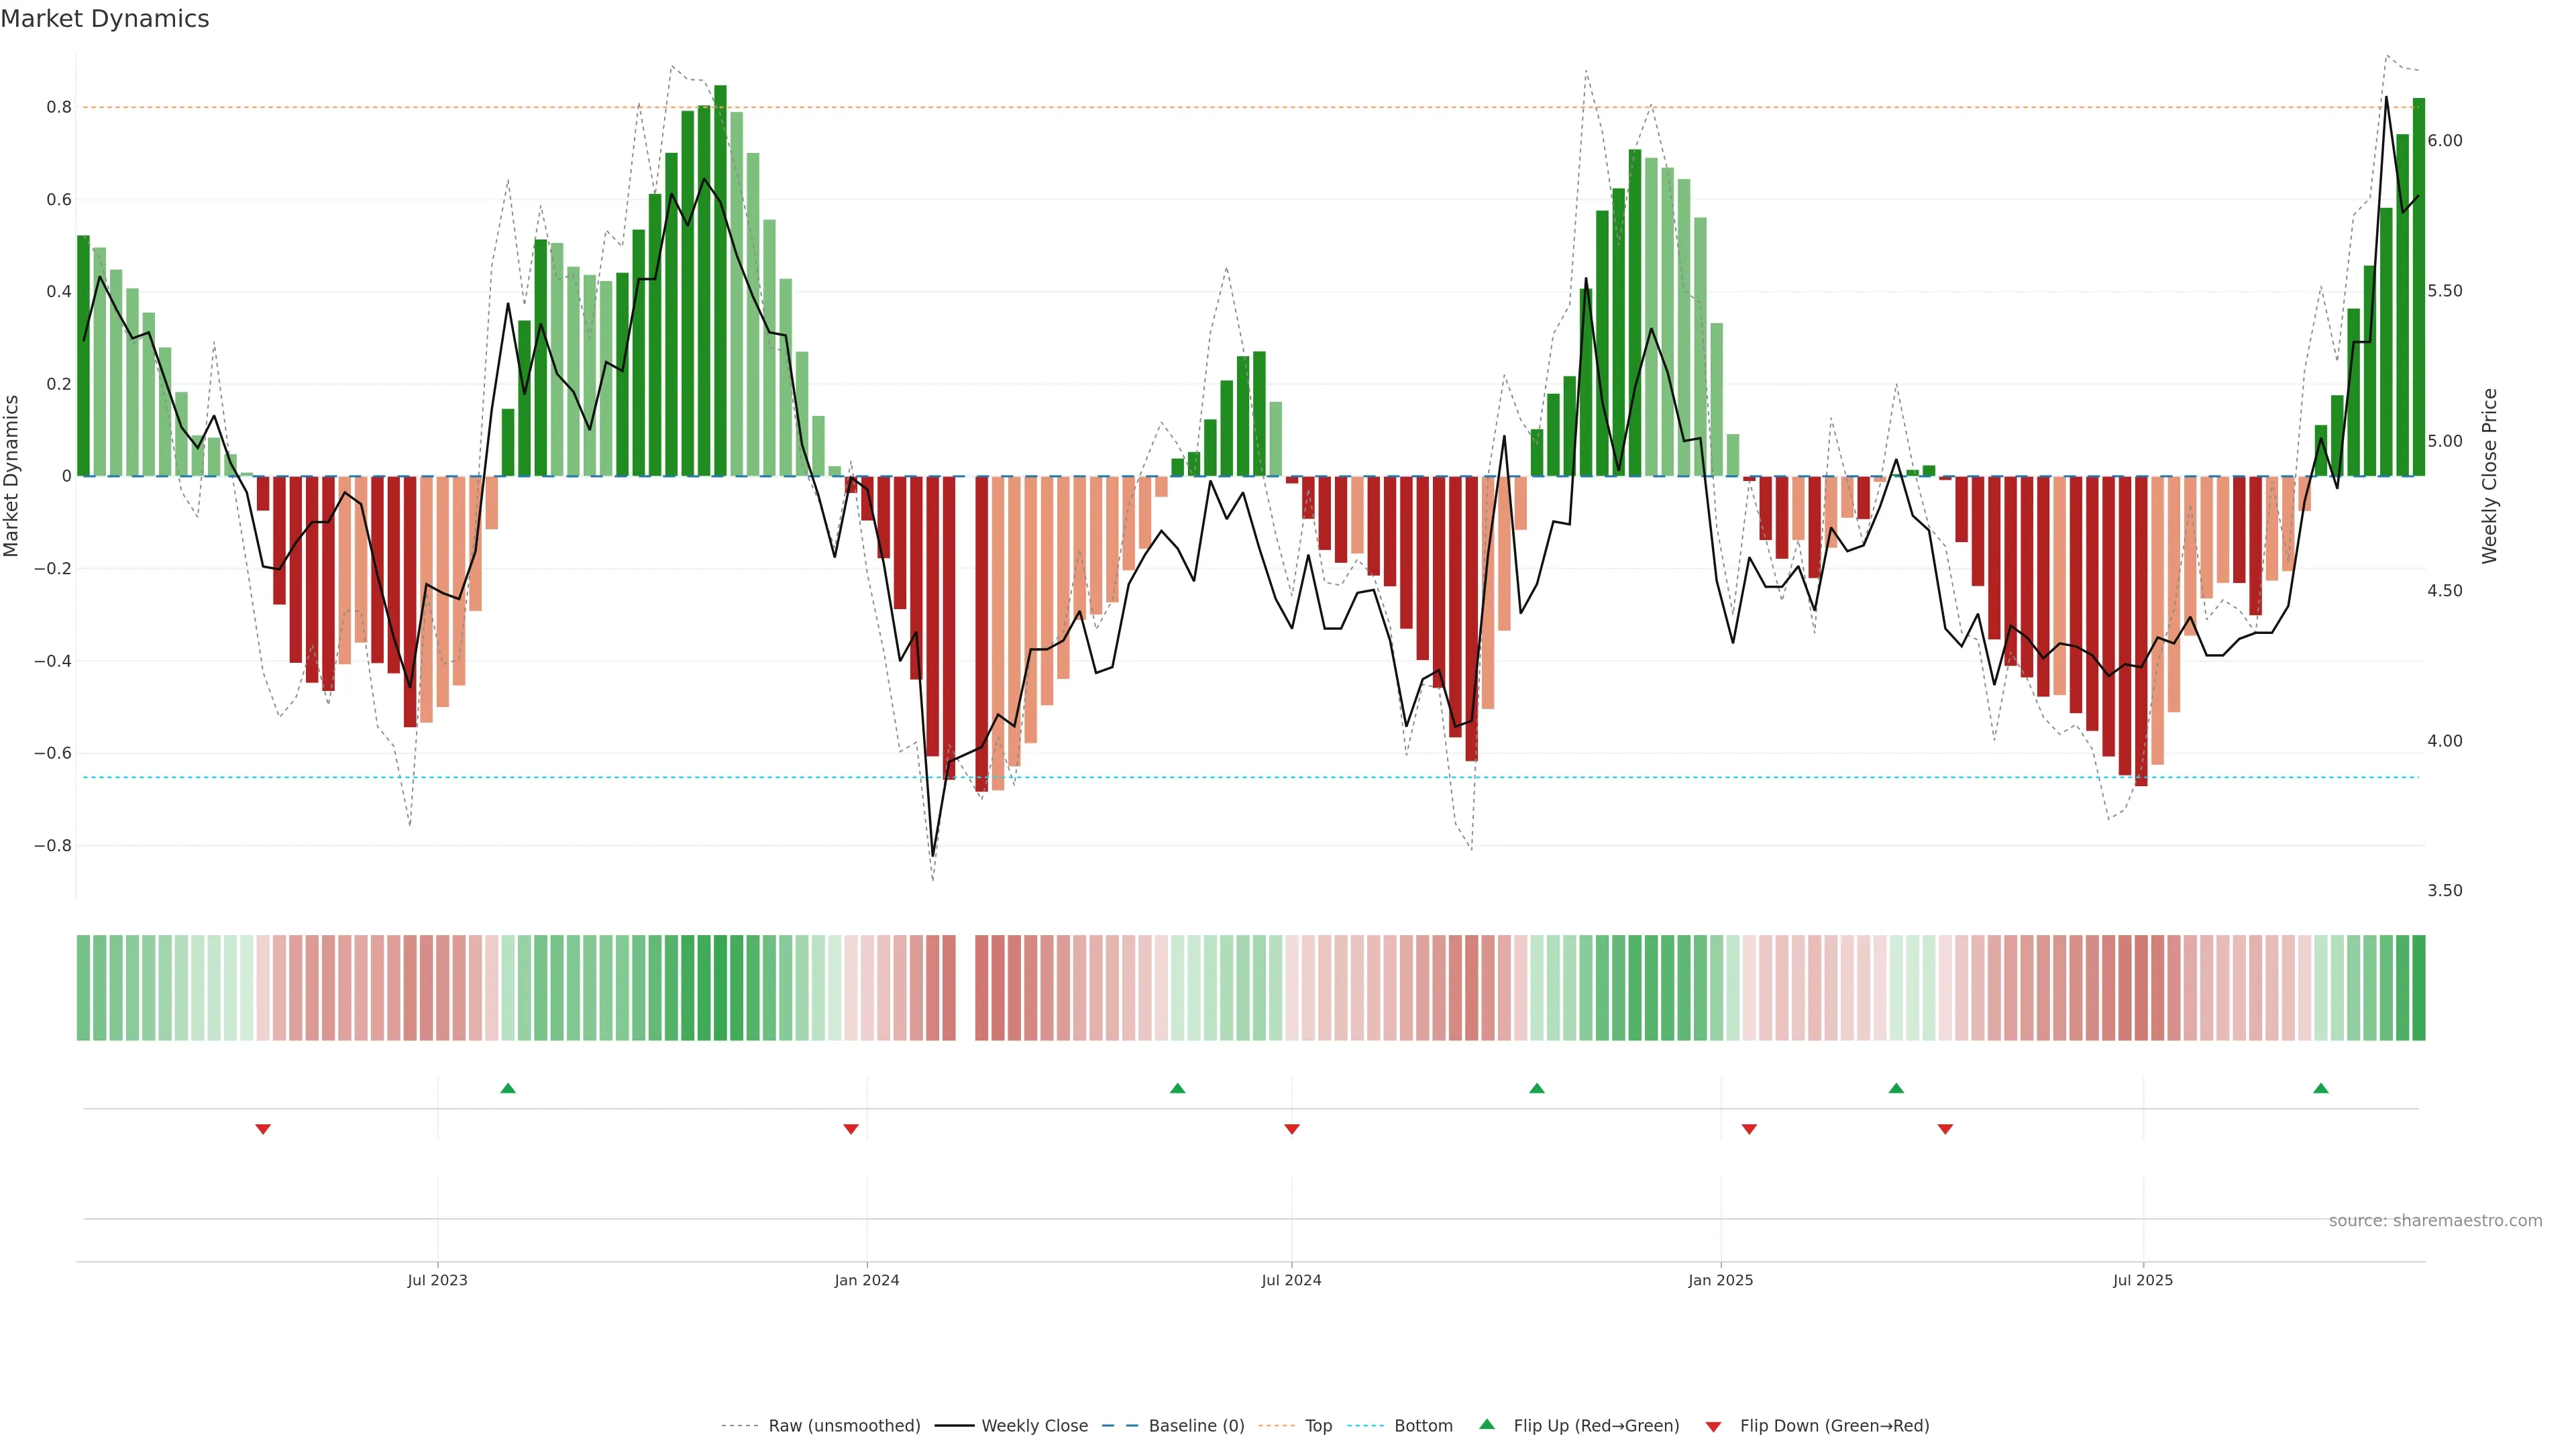Viewport: 2576px width, 1449px height.
Task: Click the green flip-up marker after Jul 2025
Action: pyautogui.click(x=2321, y=1088)
